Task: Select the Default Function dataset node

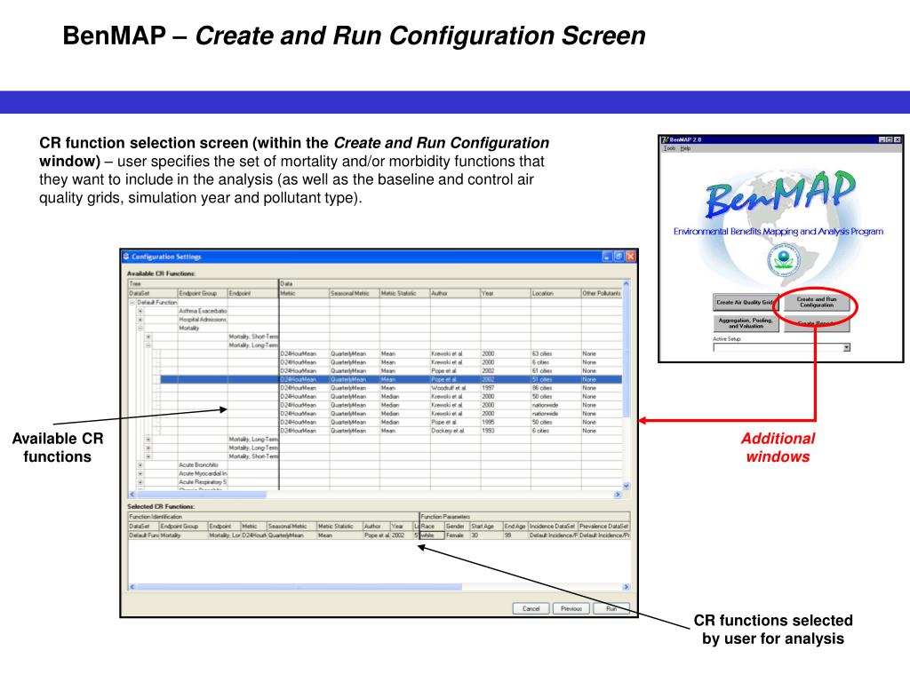Action: pos(156,302)
